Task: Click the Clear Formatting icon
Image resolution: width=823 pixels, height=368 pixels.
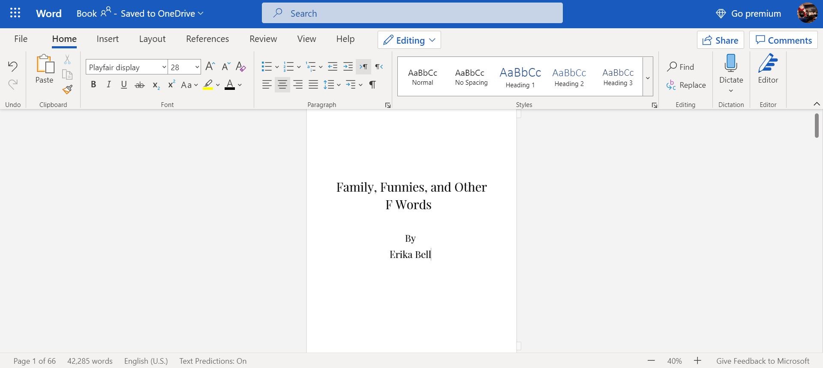Action: 240,67
